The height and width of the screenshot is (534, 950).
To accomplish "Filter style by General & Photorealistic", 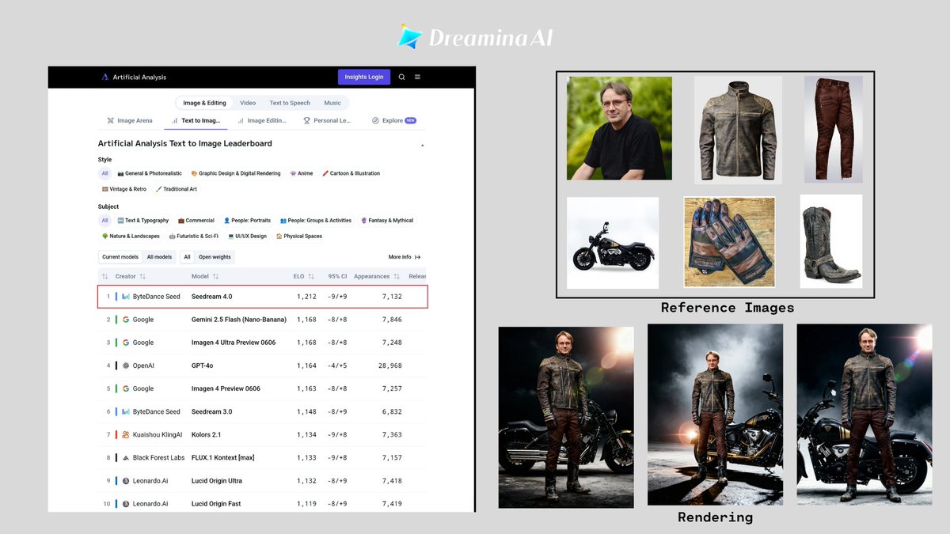I will pos(150,173).
